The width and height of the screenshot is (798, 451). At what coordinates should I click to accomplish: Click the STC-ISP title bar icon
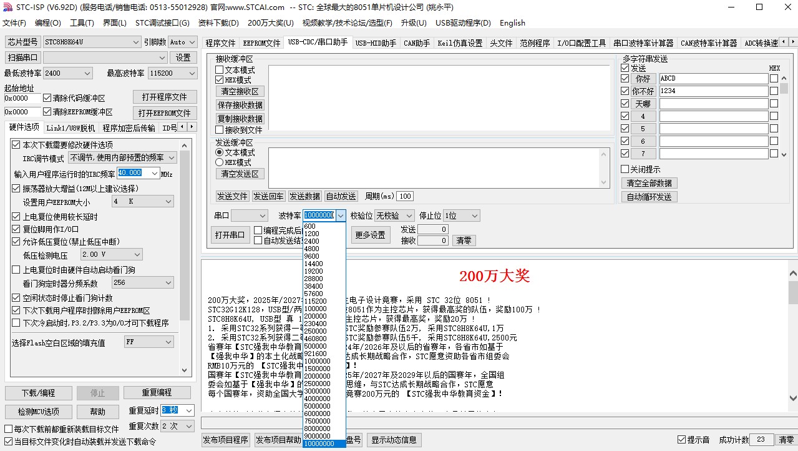pyautogui.click(x=7, y=7)
